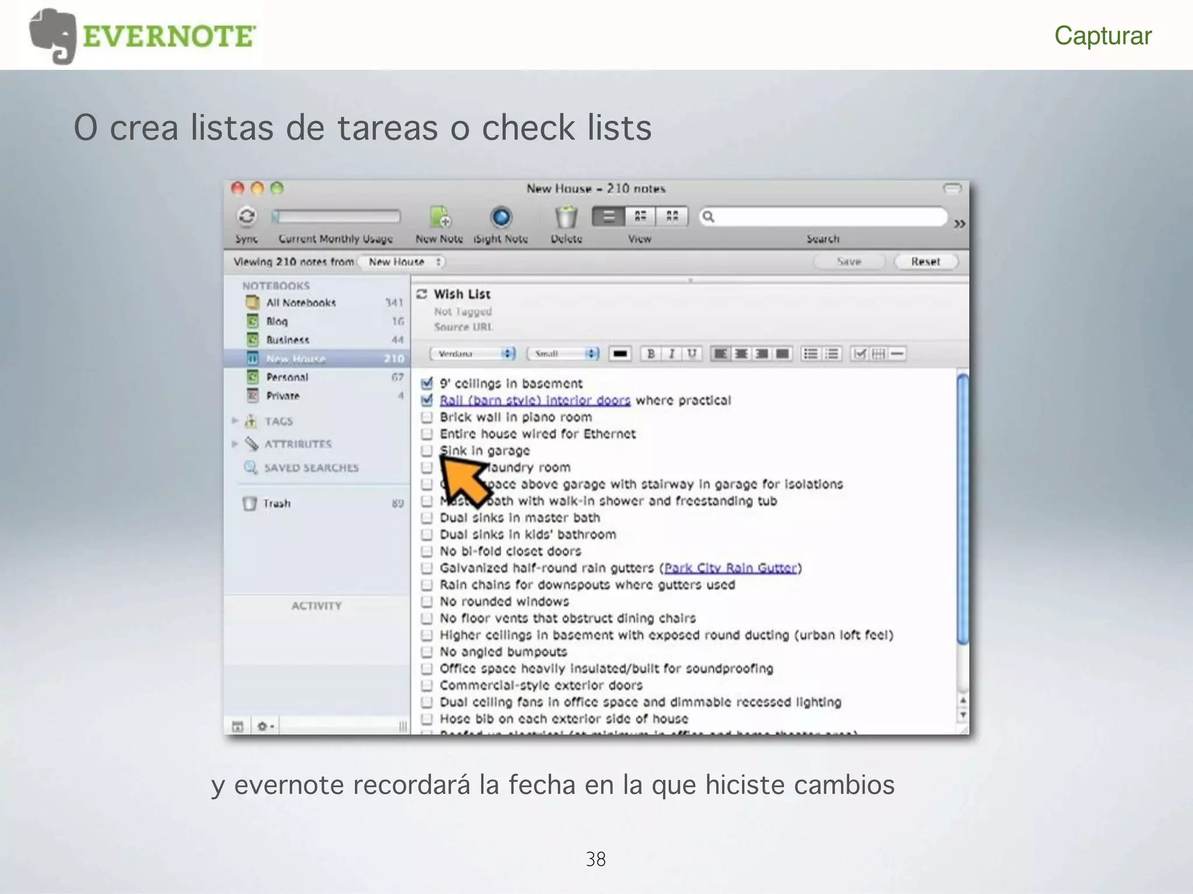1193x894 pixels.
Task: Insert a horizontal rule
Action: 898,353
